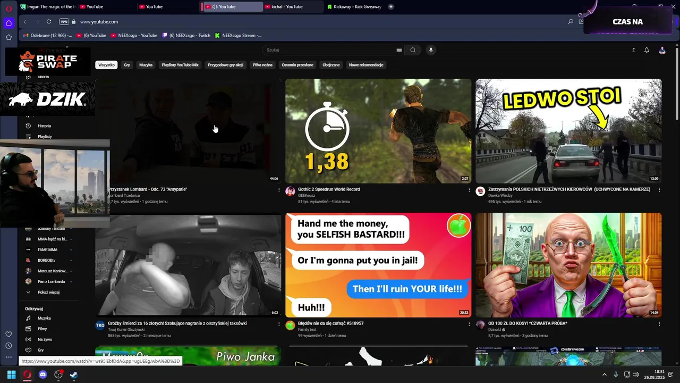The width and height of the screenshot is (680, 383).
Task: Select the Ostatnio przesłane chip
Action: click(x=297, y=65)
